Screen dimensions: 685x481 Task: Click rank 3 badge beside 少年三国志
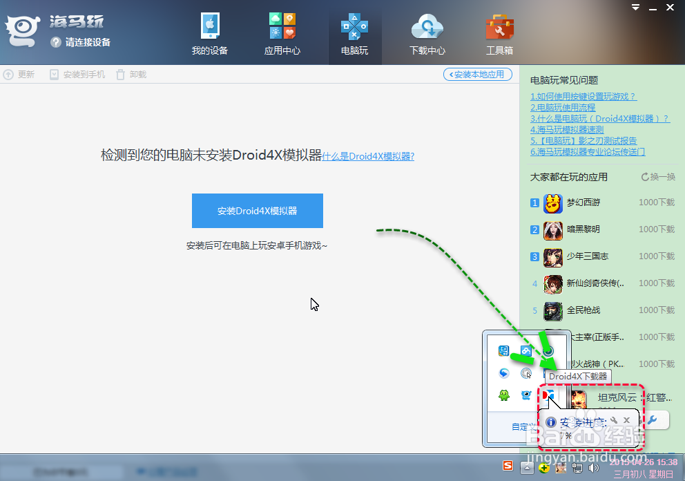pyautogui.click(x=534, y=256)
